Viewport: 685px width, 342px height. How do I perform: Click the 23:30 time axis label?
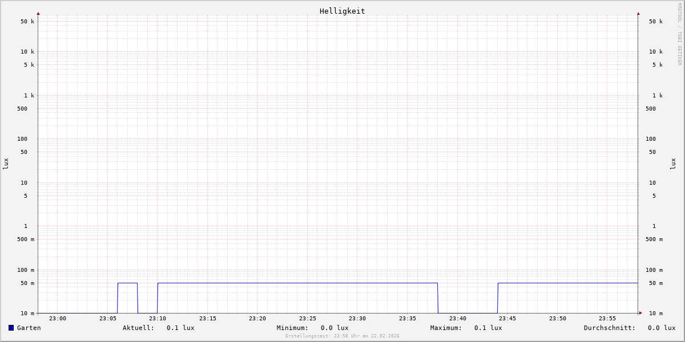click(x=357, y=319)
